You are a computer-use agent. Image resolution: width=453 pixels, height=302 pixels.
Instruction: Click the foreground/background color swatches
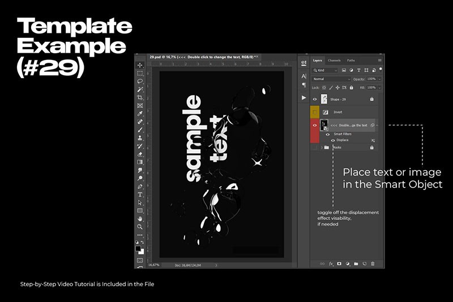pos(139,248)
